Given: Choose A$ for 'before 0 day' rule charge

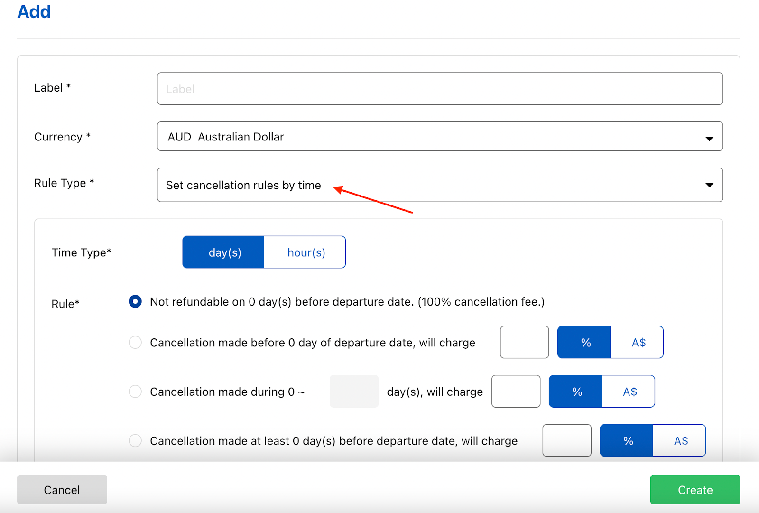Looking at the screenshot, I should [637, 342].
